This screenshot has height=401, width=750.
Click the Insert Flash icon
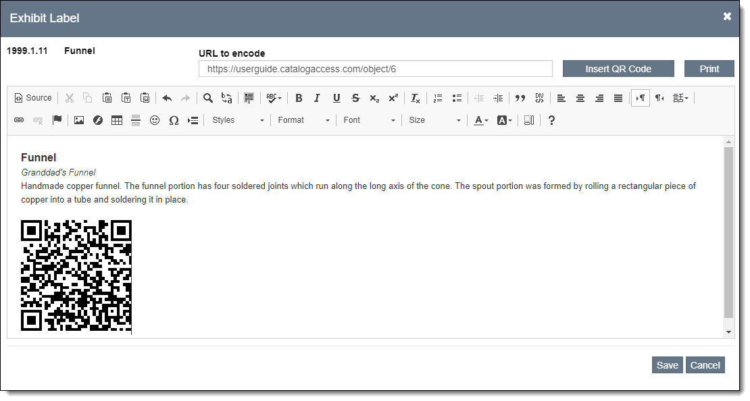tap(97, 120)
